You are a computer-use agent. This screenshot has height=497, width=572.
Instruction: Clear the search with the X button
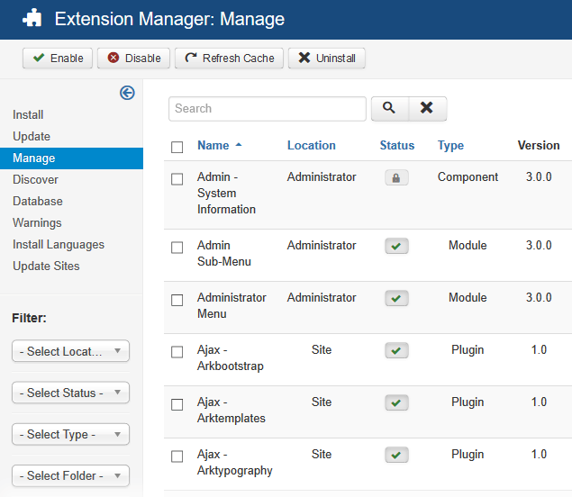click(x=427, y=109)
